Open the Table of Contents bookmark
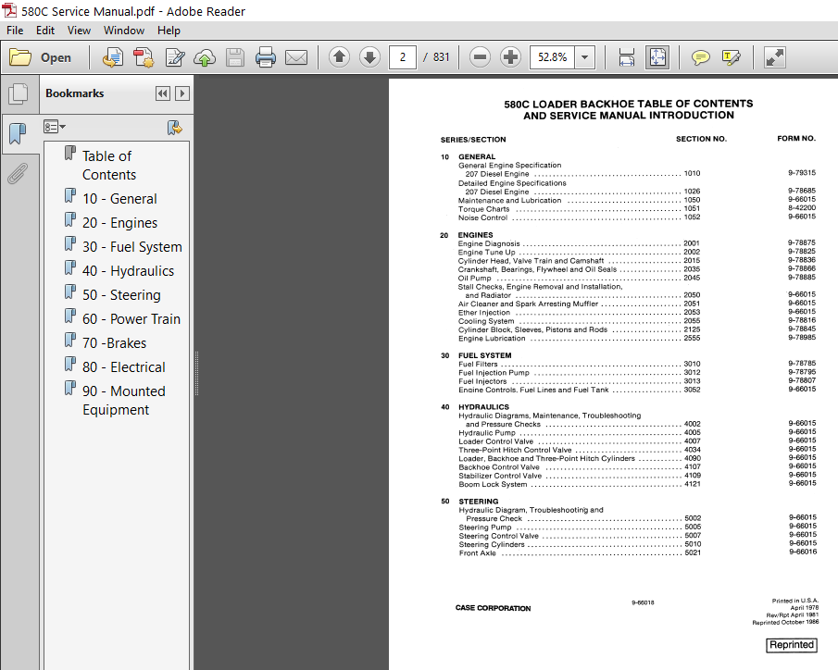This screenshot has height=670, width=838. pyautogui.click(x=109, y=165)
